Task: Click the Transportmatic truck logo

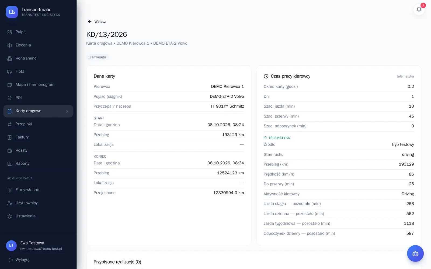Action: 12,12
